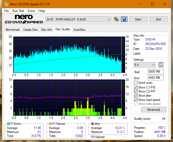173x142 pixels.
Task: Switch to the Disc Info tab
Action: pos(46,30)
